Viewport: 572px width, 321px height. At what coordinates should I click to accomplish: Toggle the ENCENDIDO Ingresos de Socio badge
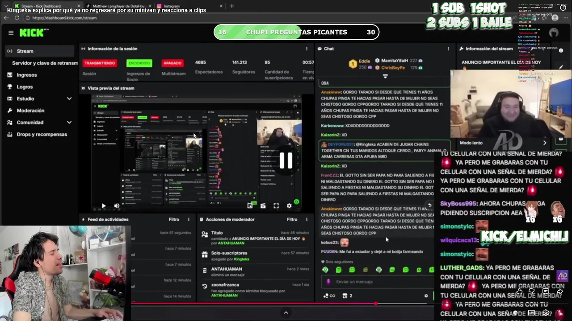click(139, 63)
